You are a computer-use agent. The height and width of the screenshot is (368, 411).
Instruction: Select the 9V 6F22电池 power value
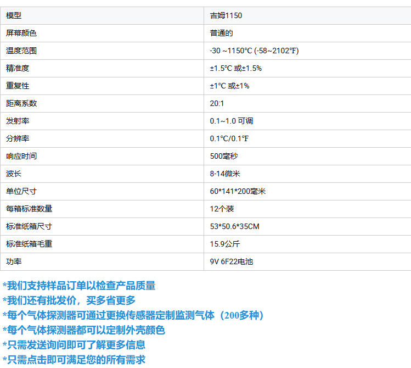[232, 261]
